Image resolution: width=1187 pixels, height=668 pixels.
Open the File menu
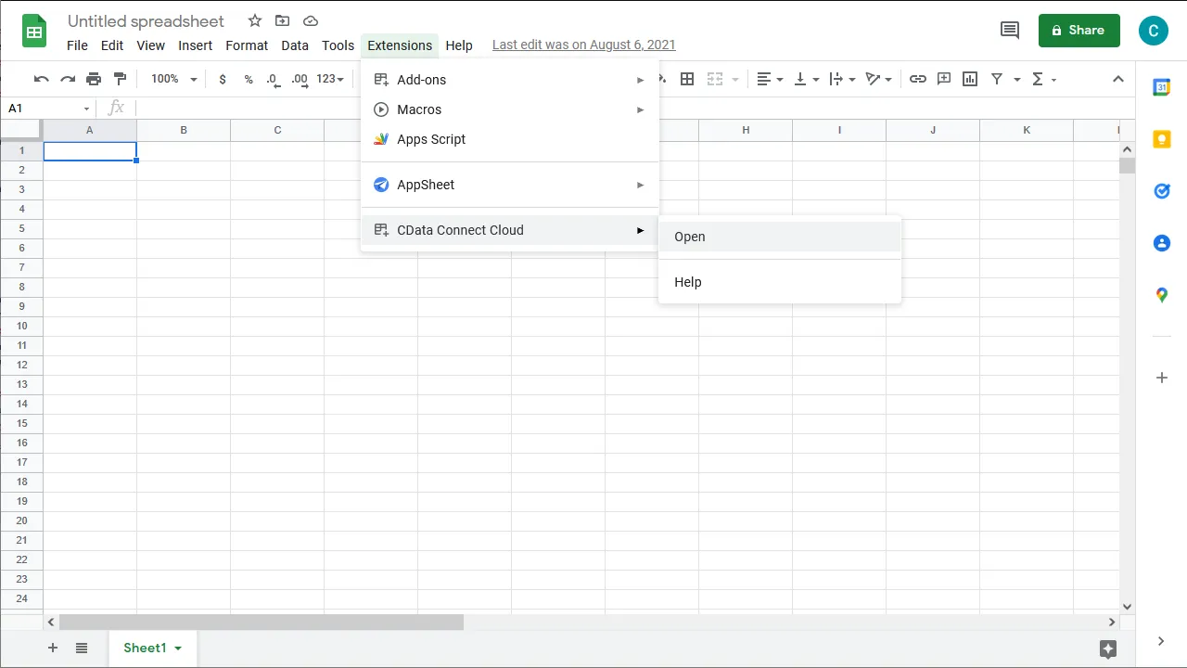[78, 45]
